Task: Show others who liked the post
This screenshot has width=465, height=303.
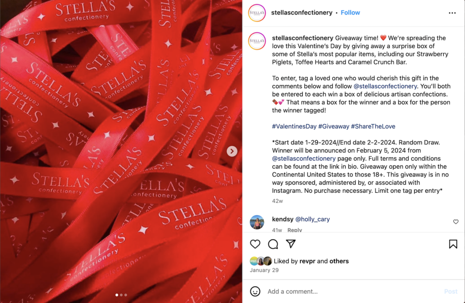Action: (339, 261)
